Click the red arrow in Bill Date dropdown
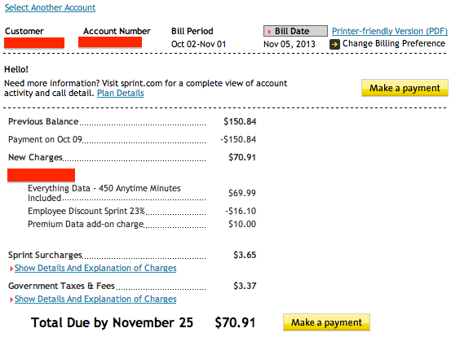Image resolution: width=460 pixels, height=337 pixels. (x=269, y=31)
